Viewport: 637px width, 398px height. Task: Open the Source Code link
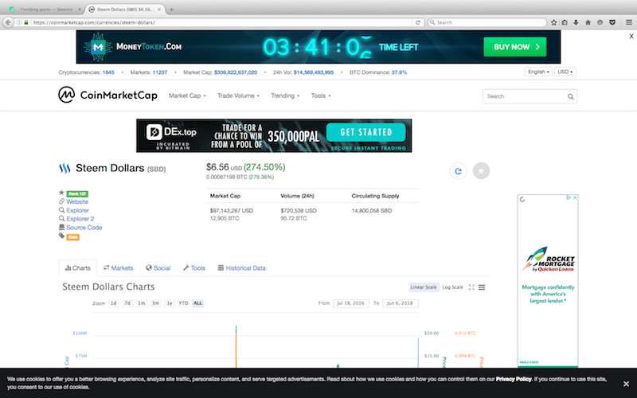(84, 228)
